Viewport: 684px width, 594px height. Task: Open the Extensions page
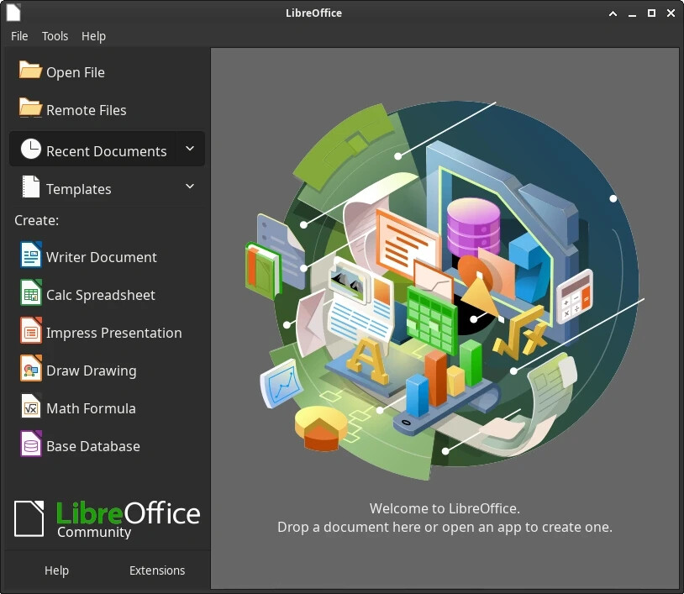[x=157, y=570]
